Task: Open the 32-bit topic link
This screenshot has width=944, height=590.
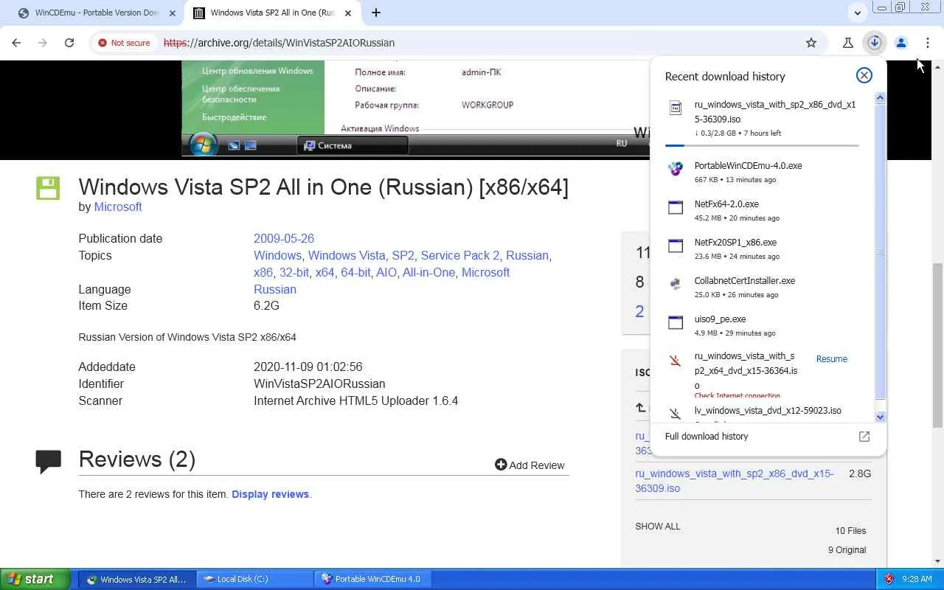Action: click(294, 273)
